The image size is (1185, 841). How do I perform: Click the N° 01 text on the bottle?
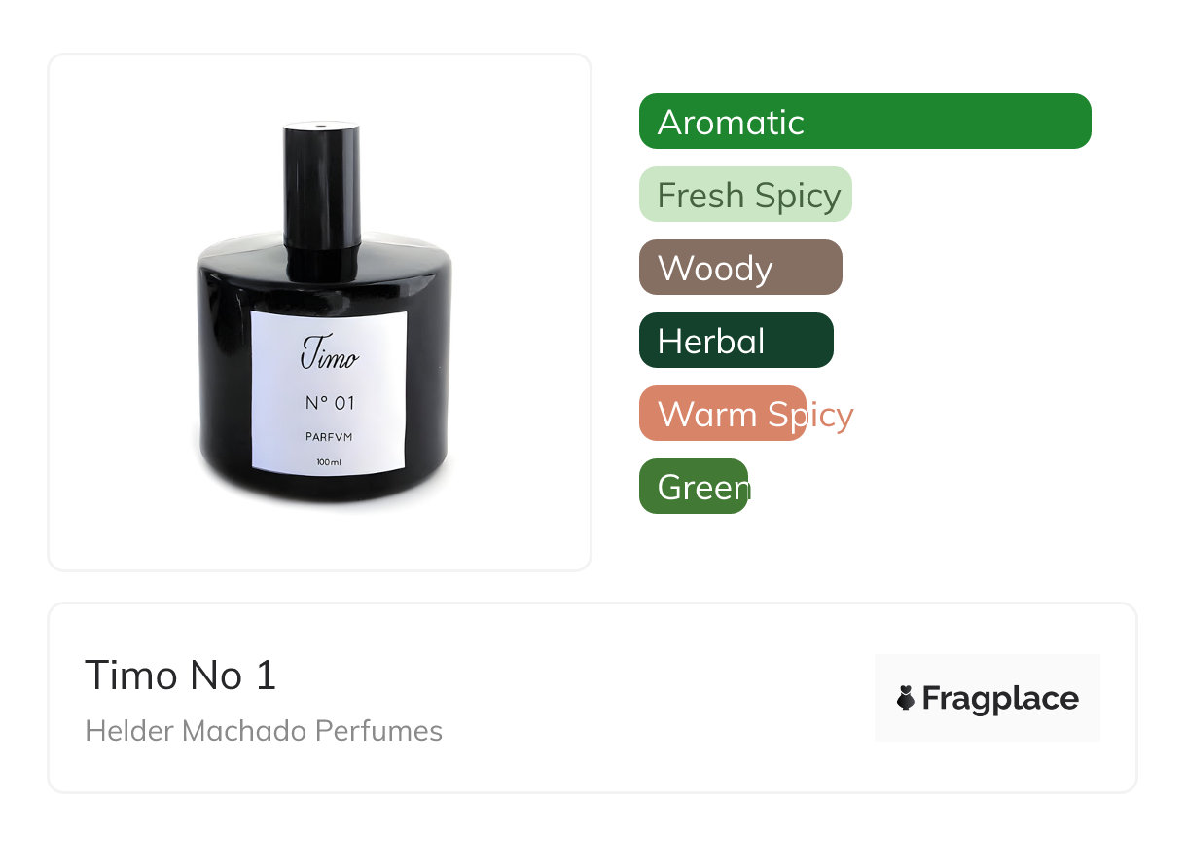pos(329,403)
